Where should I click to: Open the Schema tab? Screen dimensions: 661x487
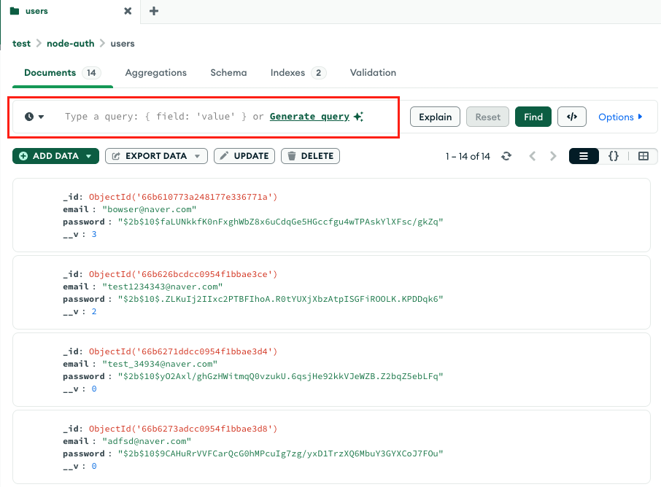pos(228,72)
